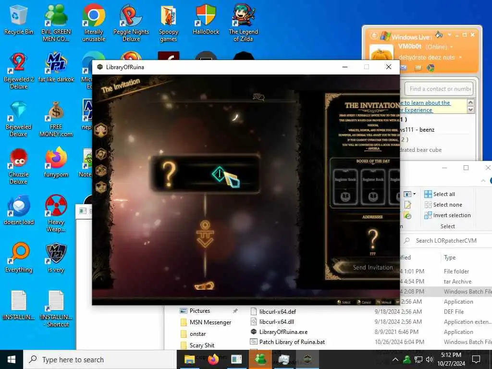The width and height of the screenshot is (492, 369).
Task: Open MSN Messenger folder in Explorer sidebar
Action: coord(206,322)
